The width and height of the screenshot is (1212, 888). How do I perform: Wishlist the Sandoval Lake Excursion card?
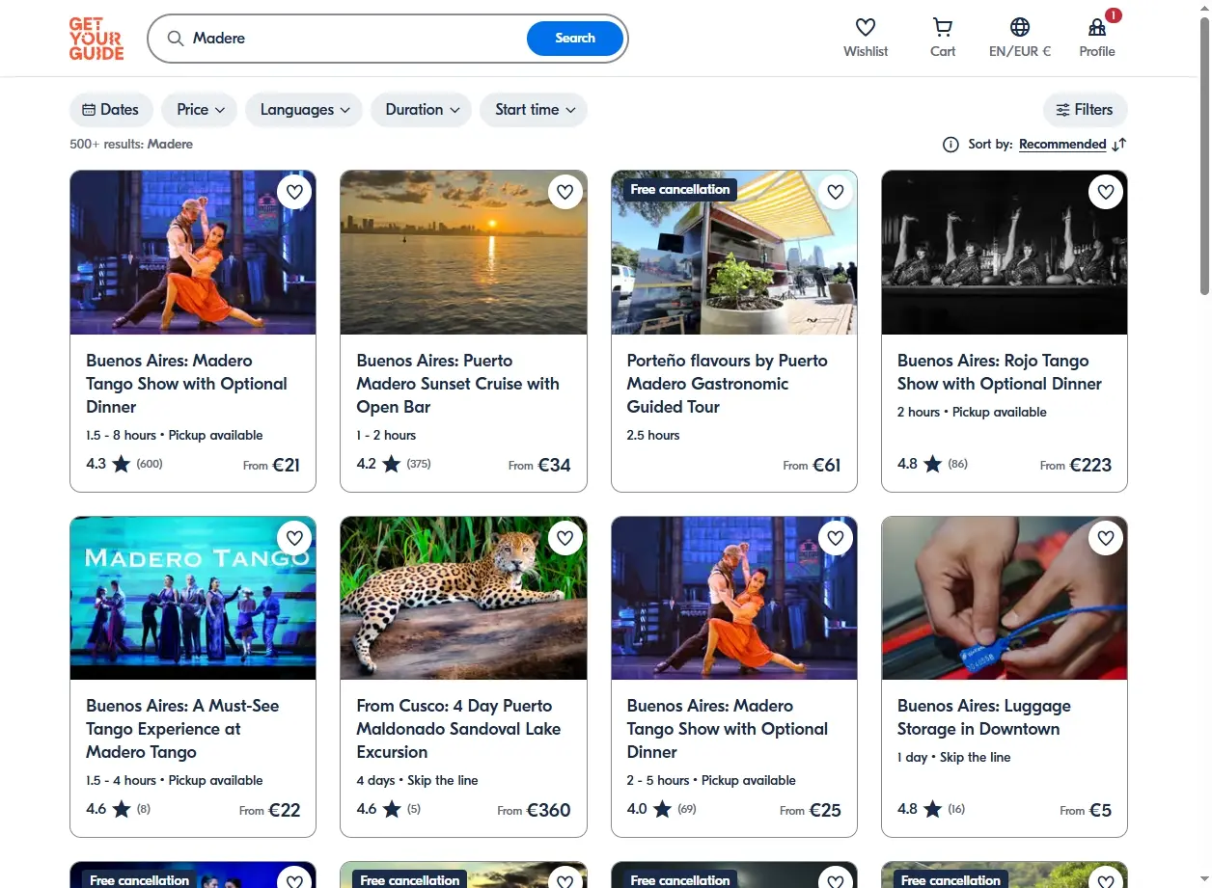click(x=565, y=538)
